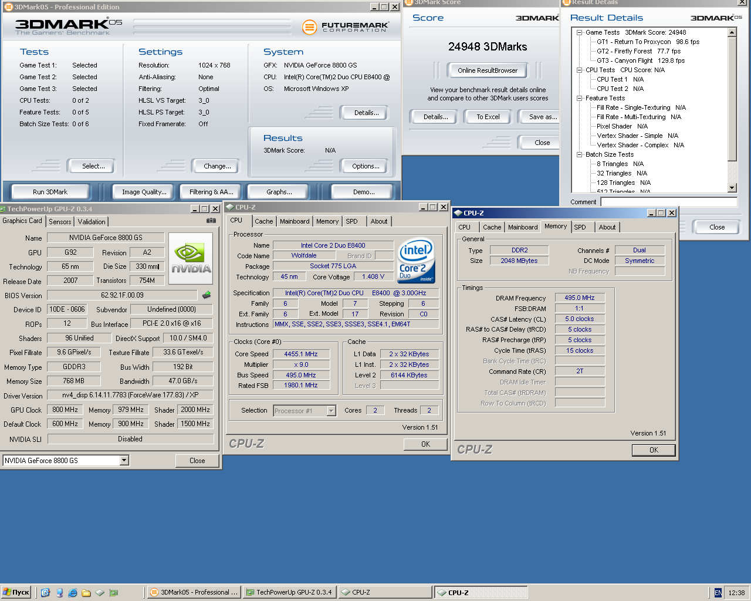Click the Graphs... button
751x601 pixels.
[x=279, y=192]
